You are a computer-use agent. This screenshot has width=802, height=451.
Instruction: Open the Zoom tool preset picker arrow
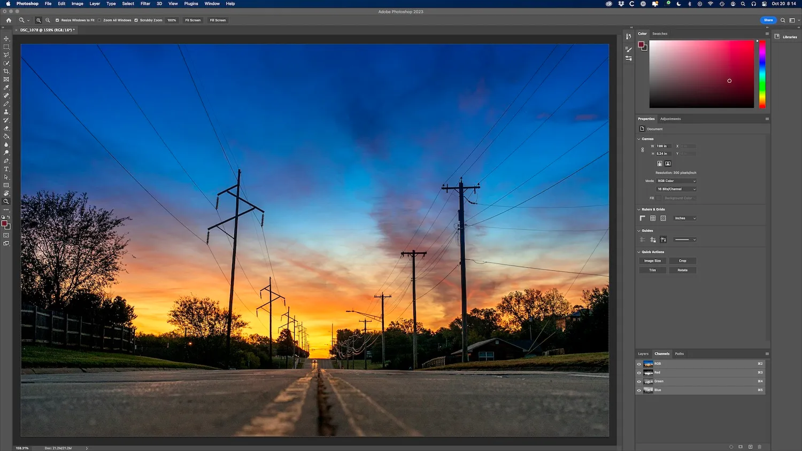pyautogui.click(x=28, y=20)
